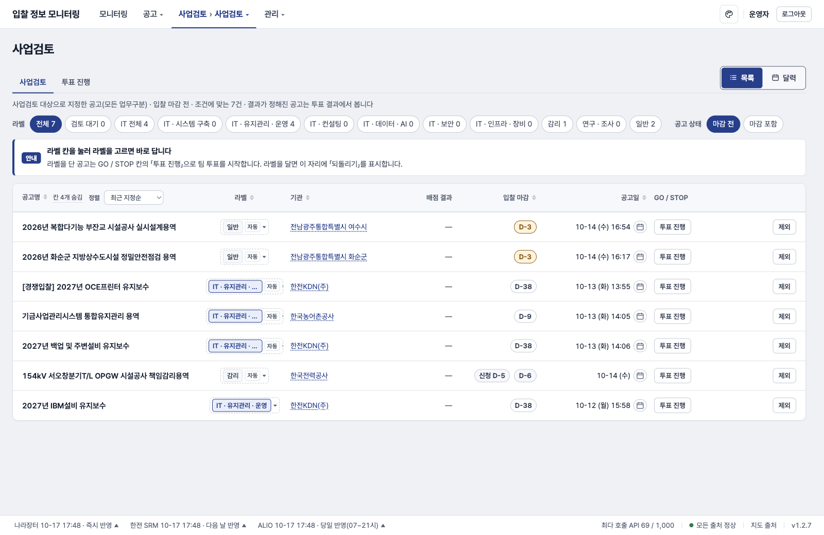Click calendar icon in 154kV 서오창분기 row
Screen dimensions: 824x535
[640, 376]
